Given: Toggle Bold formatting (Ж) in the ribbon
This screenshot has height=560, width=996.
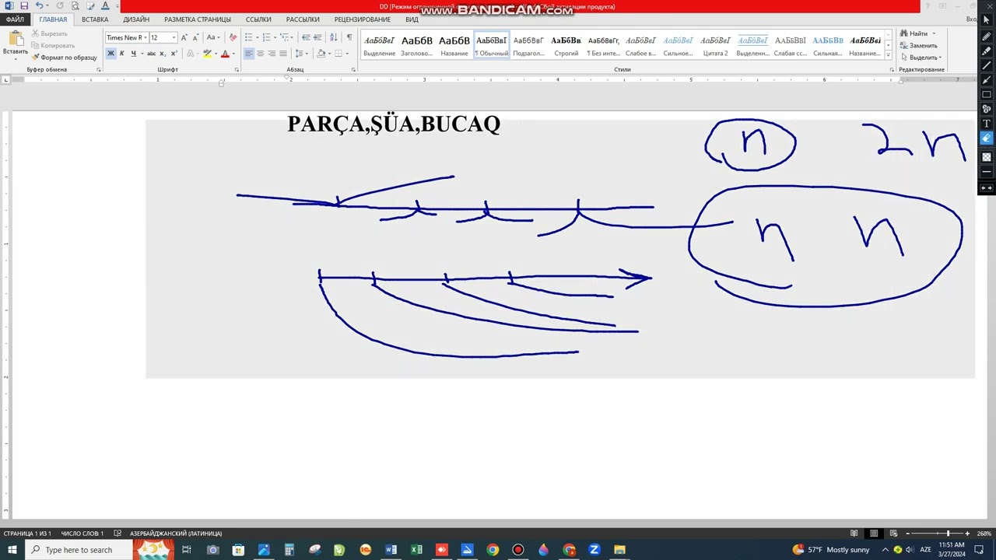Looking at the screenshot, I should (x=110, y=54).
